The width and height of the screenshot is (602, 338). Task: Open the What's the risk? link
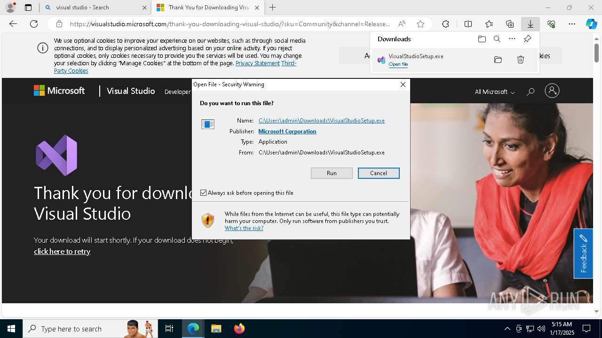[x=244, y=228]
